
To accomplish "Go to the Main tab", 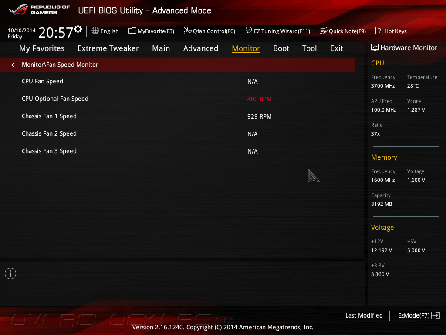I will (161, 48).
